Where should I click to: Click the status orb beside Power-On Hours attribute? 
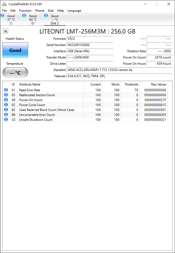6,100
